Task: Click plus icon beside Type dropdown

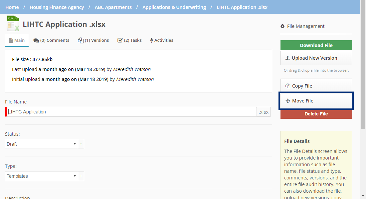Action: [81, 176]
